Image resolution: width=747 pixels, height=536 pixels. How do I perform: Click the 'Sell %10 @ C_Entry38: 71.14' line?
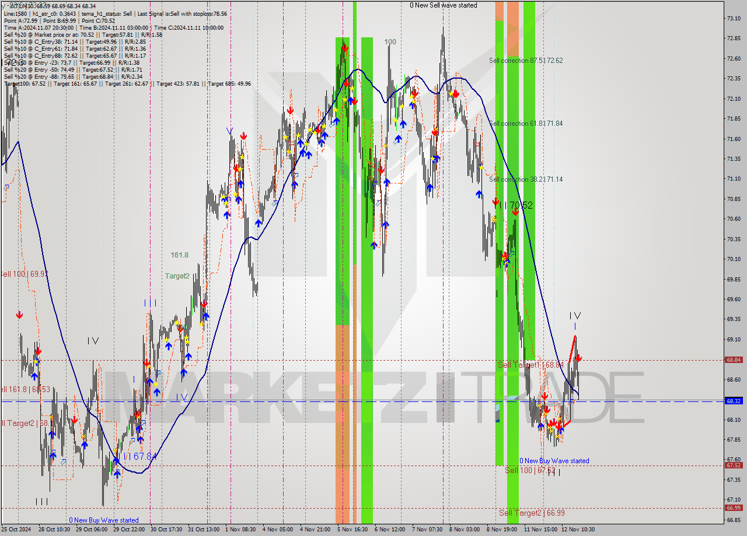coord(75,42)
